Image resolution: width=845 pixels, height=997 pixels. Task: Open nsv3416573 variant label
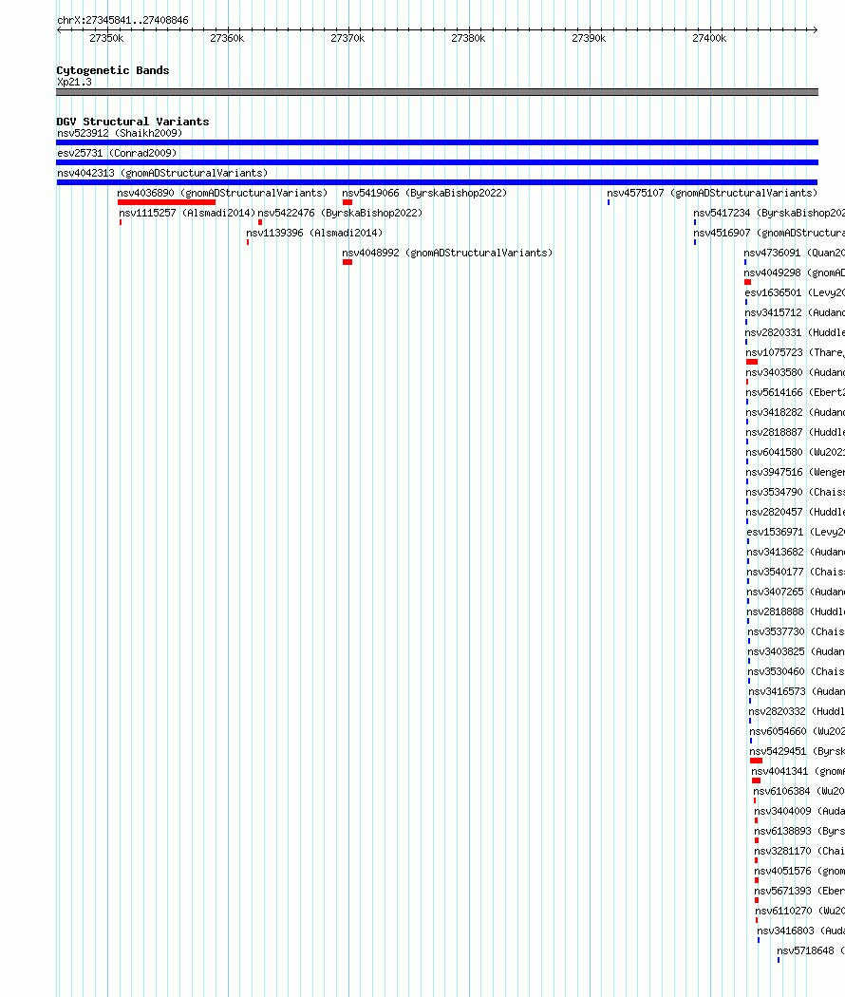point(797,691)
